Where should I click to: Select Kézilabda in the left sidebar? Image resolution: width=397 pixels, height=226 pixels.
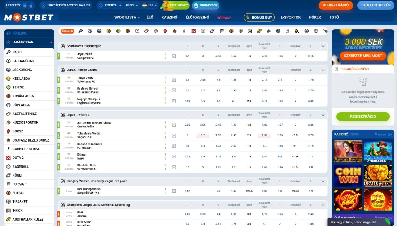[29, 79]
